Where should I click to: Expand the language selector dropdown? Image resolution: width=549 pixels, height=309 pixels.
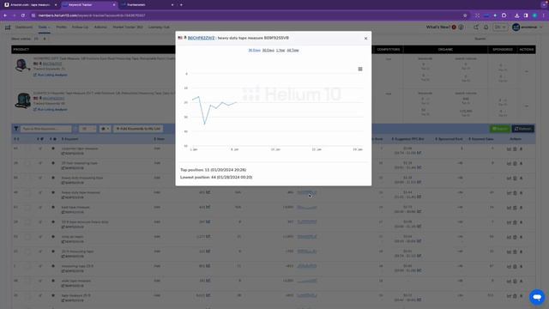(x=500, y=27)
